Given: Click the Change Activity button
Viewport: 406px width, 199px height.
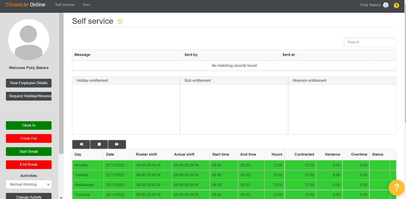Looking at the screenshot, I should pyautogui.click(x=29, y=196).
